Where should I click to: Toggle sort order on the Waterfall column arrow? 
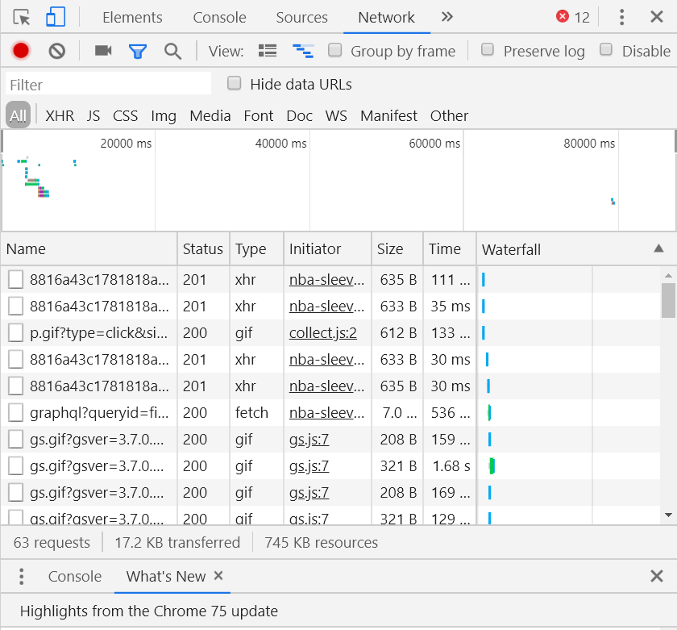point(658,249)
